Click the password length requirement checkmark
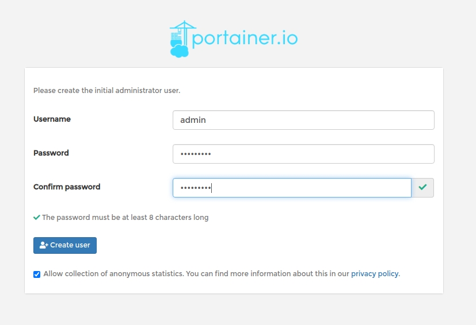Screen dimensions: 476x325 37,218
